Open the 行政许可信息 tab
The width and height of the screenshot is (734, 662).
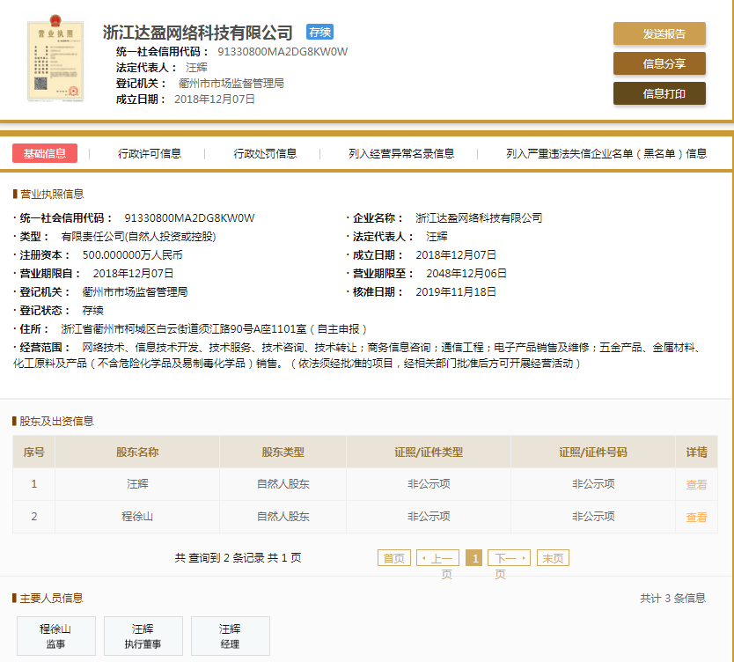(150, 152)
